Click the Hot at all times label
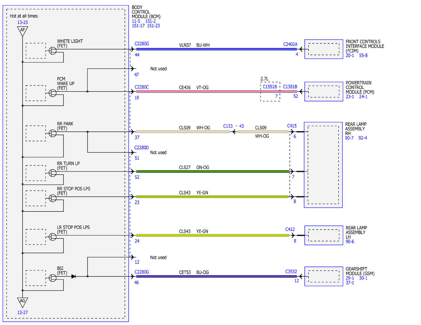 point(24,16)
